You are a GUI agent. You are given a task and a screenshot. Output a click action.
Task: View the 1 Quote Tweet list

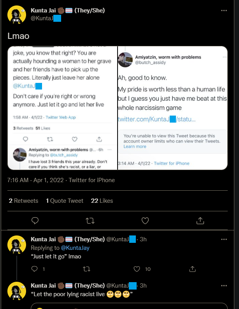(x=65, y=200)
